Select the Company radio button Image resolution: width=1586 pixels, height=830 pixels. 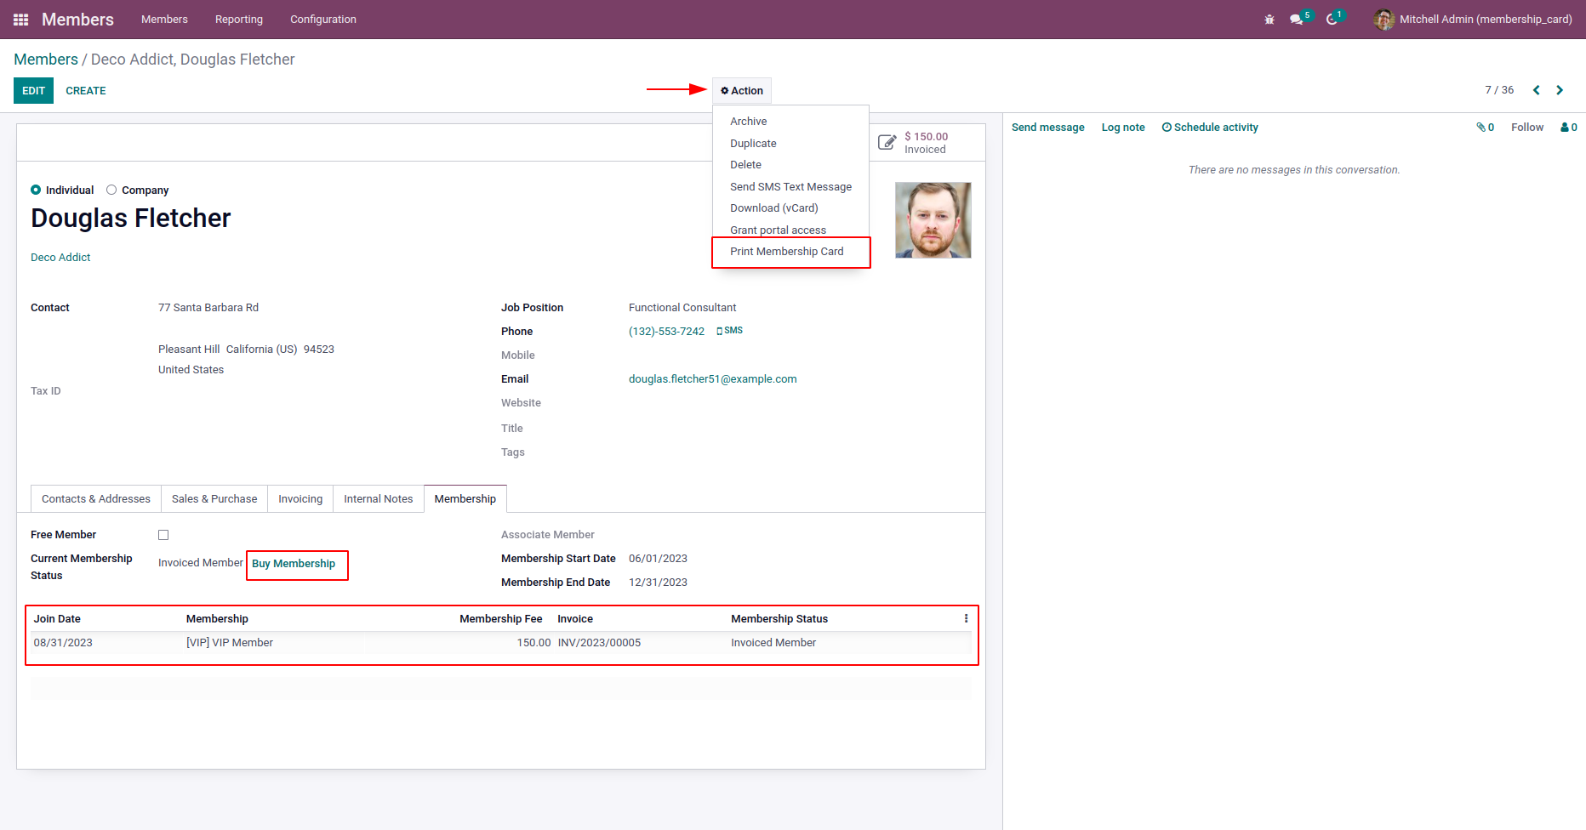[111, 190]
